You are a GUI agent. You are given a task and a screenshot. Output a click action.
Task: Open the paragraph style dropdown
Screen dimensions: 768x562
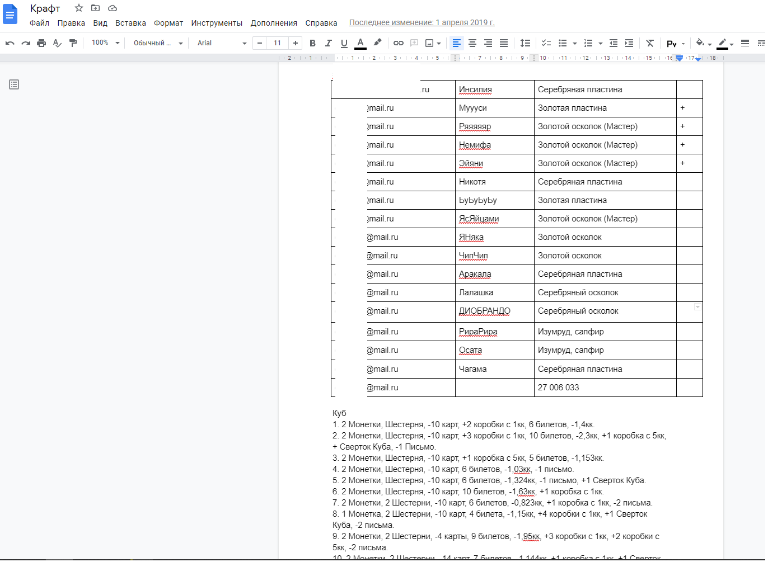[x=158, y=43]
